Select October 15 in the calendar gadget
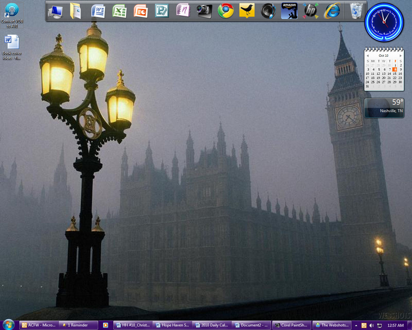The image size is (412, 330). 395,74
